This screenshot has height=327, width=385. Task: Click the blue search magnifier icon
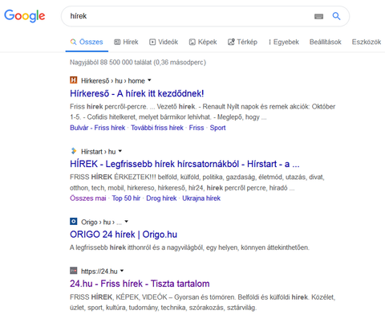(x=336, y=16)
